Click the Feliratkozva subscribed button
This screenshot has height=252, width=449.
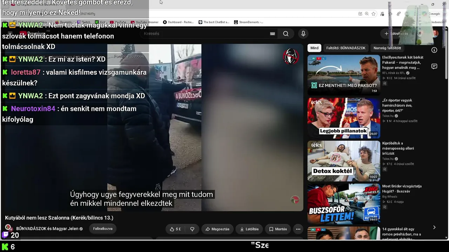pyautogui.click(x=103, y=229)
